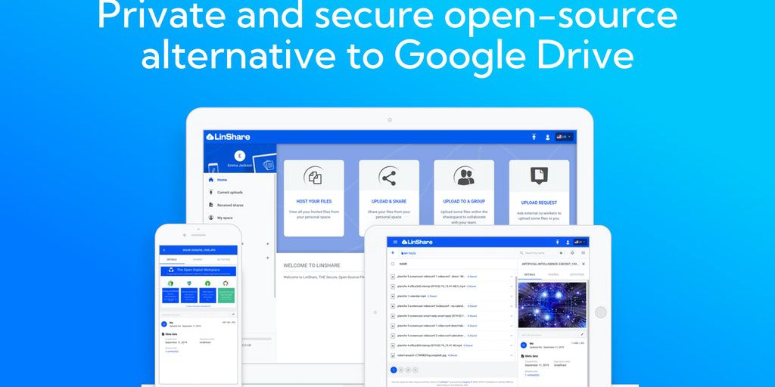Click the phone edit description pencil icon
The image size is (775, 387).
233,314
